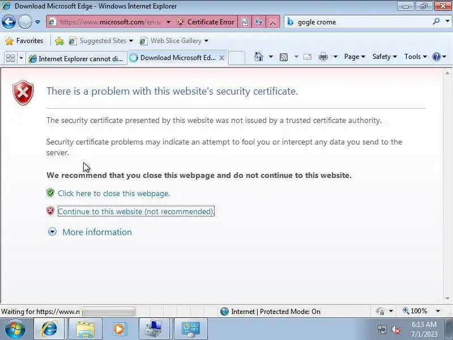Click the Read Mail envelope icon
453x340 pixels.
pos(307,57)
